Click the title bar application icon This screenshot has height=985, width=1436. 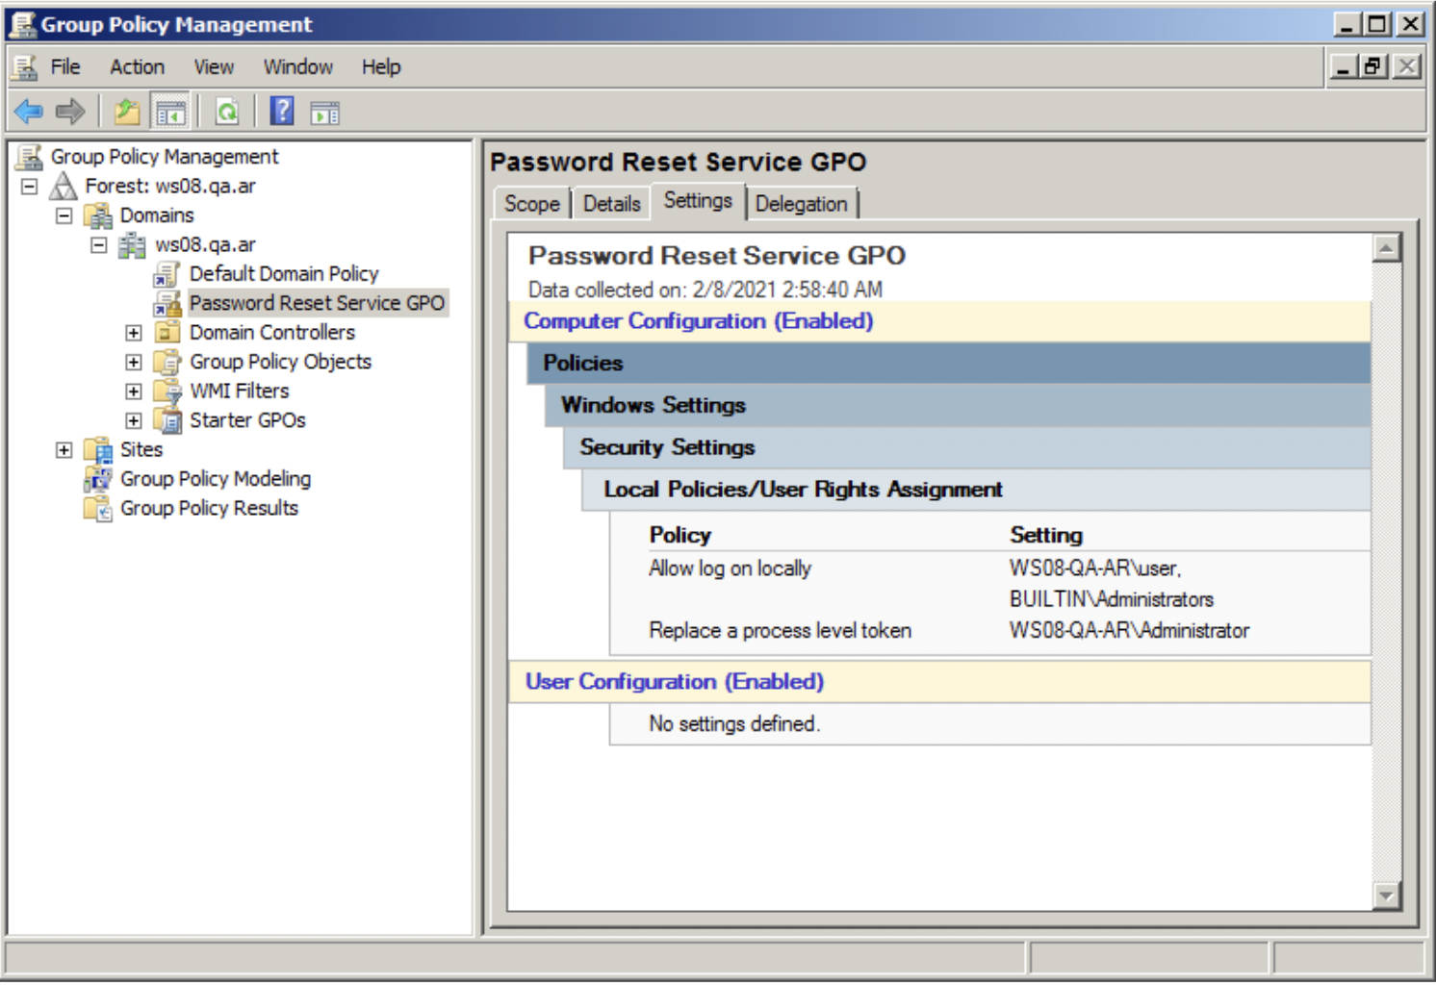(22, 24)
